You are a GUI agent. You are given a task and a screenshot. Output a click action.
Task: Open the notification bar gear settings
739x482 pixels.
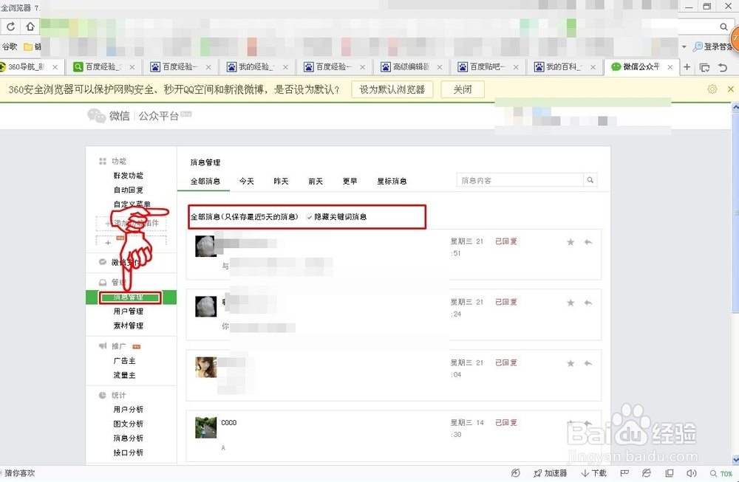pos(712,89)
